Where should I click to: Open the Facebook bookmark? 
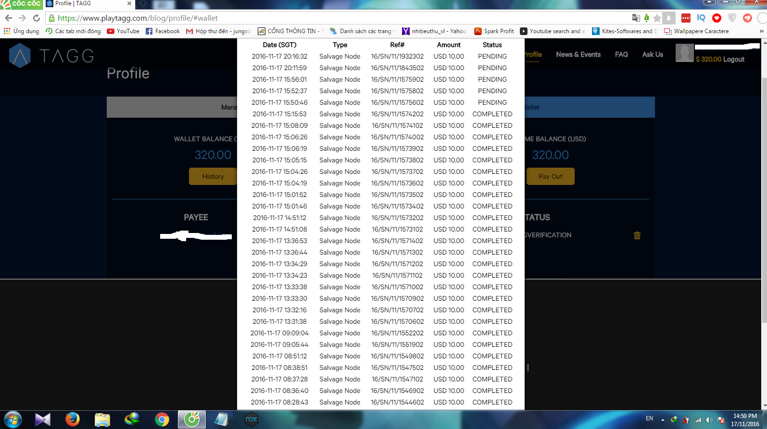click(163, 31)
